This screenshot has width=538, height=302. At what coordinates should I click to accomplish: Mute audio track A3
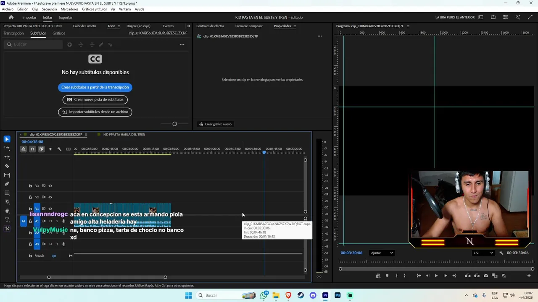pos(50,244)
